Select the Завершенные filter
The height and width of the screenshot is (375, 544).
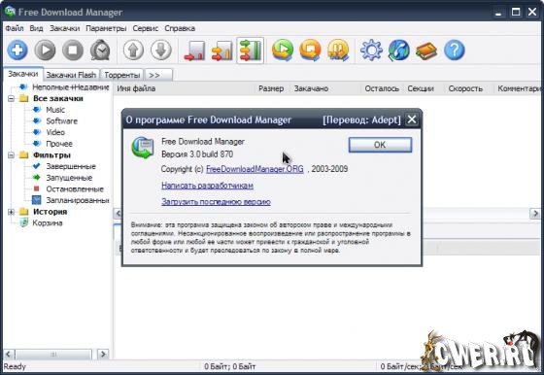pyautogui.click(x=71, y=166)
